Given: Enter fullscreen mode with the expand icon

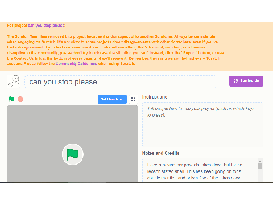Looking at the screenshot, I should [133, 99].
